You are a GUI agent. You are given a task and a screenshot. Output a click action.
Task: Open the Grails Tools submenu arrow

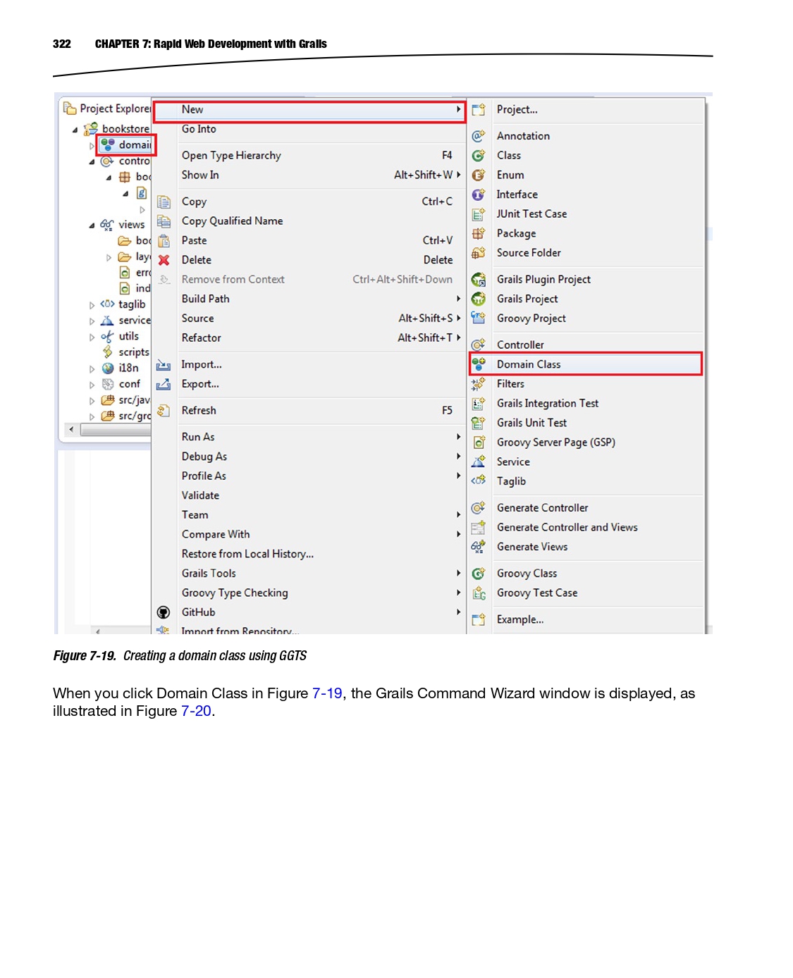point(458,574)
